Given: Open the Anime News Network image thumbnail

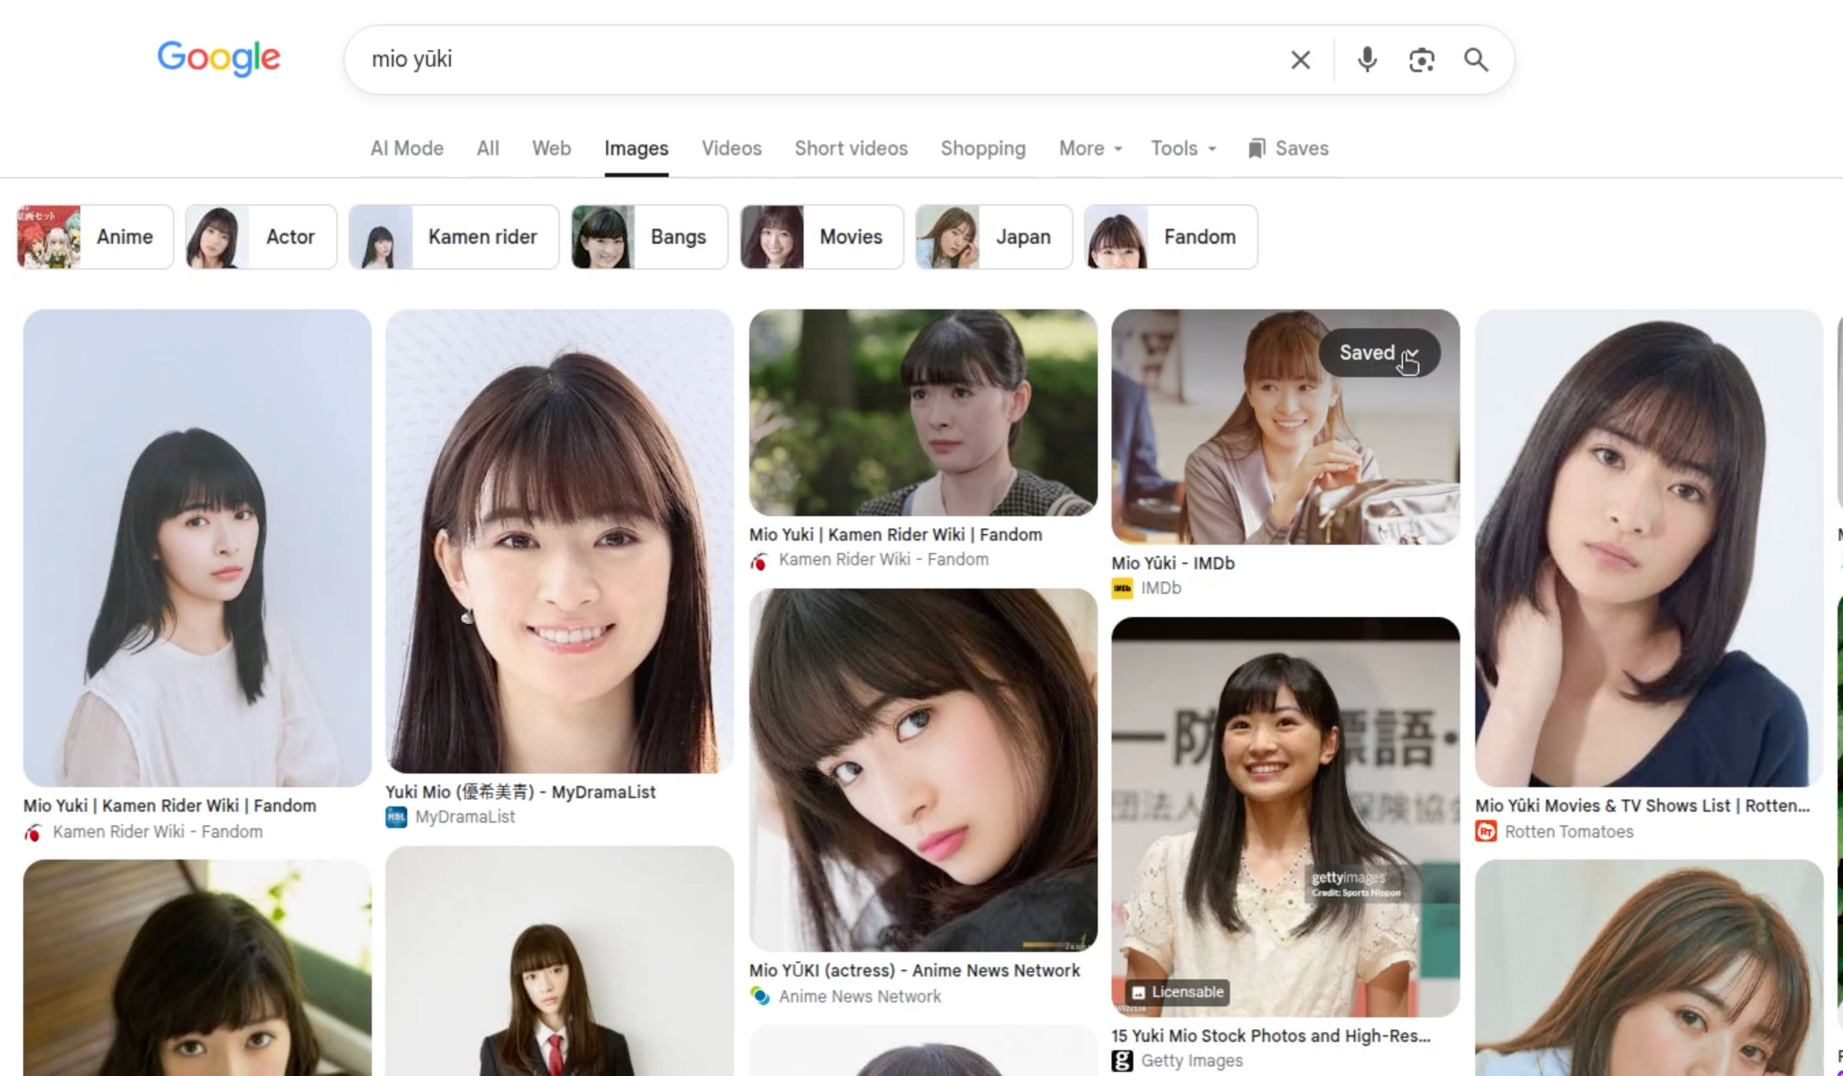Looking at the screenshot, I should (923, 770).
